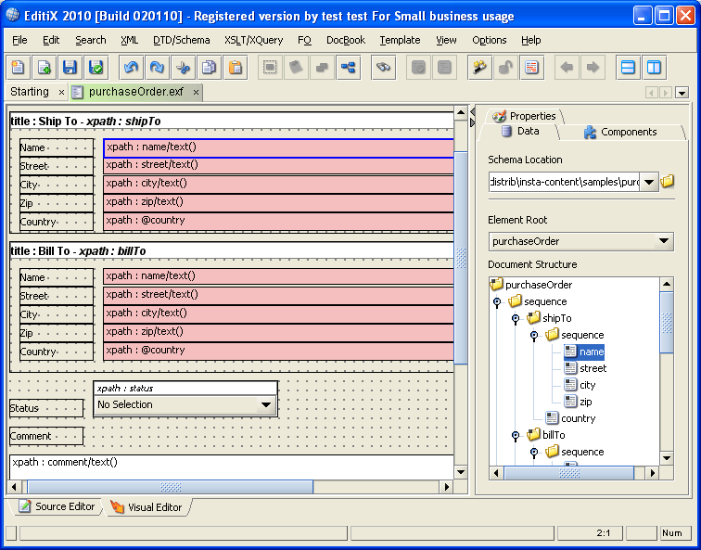
Task: Click the comment/text() field
Action: tap(232, 467)
